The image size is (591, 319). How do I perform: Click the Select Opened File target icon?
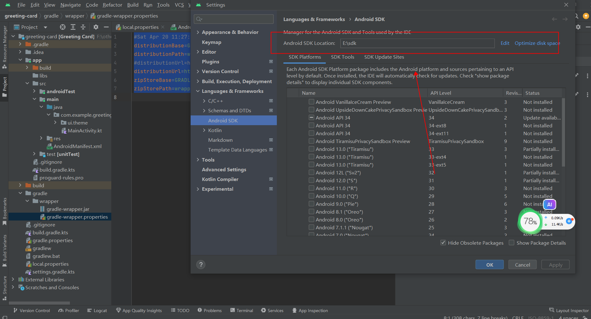(63, 27)
